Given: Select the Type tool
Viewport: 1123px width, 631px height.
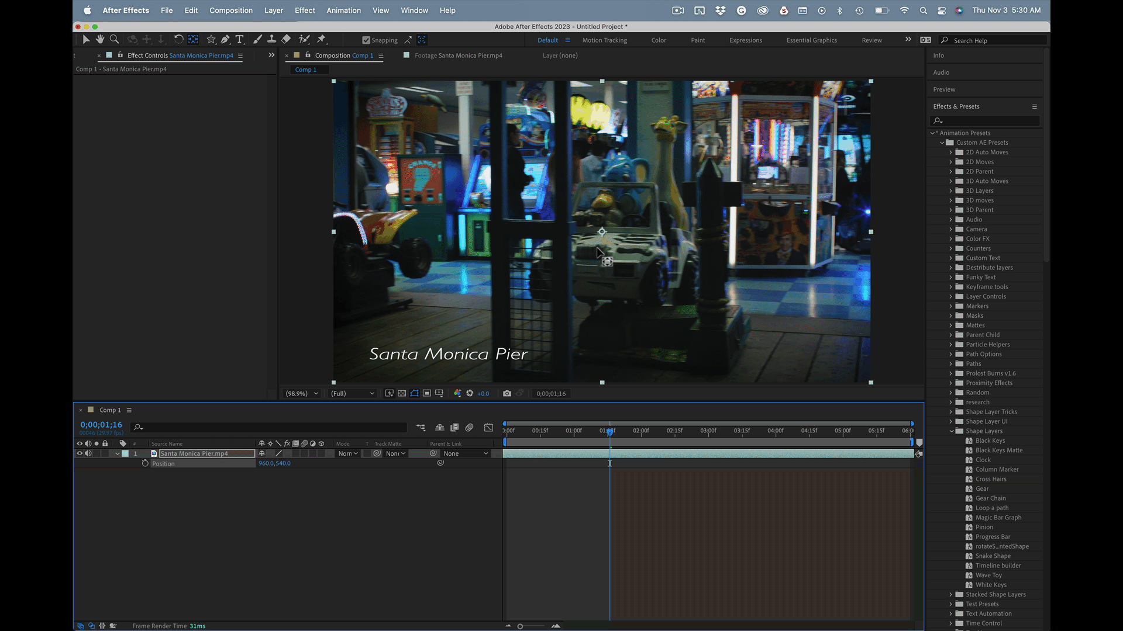Looking at the screenshot, I should [x=239, y=39].
